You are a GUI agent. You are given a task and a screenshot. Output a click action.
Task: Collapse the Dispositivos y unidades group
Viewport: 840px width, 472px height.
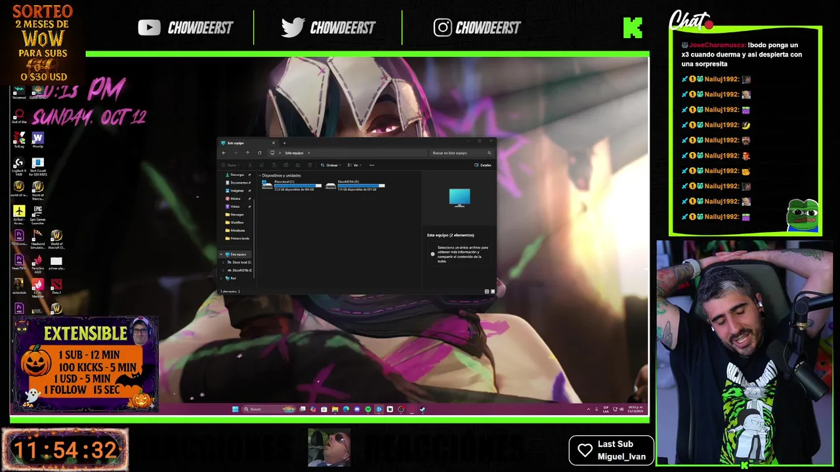[259, 176]
